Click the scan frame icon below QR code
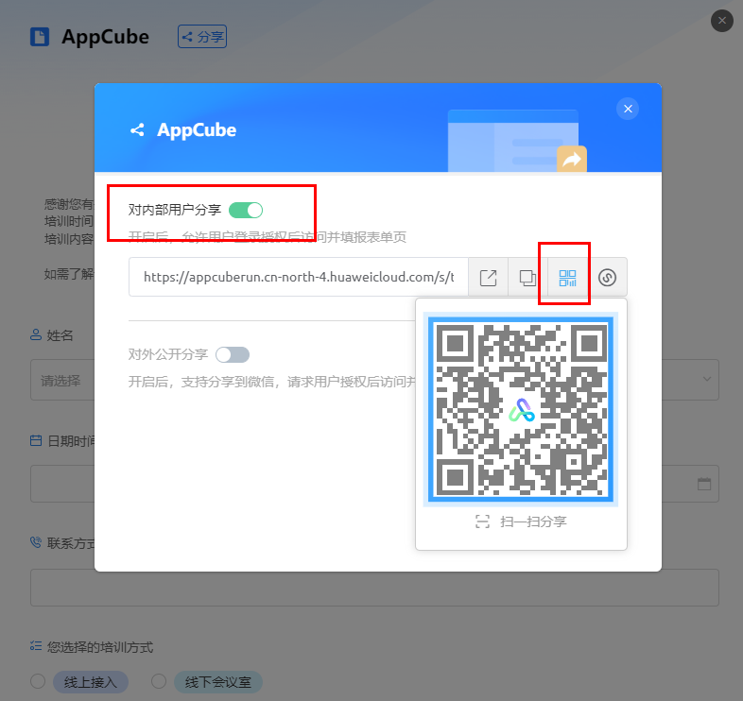The width and height of the screenshot is (743, 701). coord(482,521)
